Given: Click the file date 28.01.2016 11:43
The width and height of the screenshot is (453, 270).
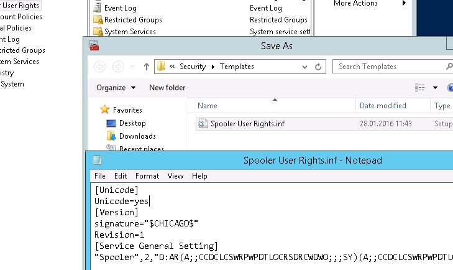Looking at the screenshot, I should (385, 124).
